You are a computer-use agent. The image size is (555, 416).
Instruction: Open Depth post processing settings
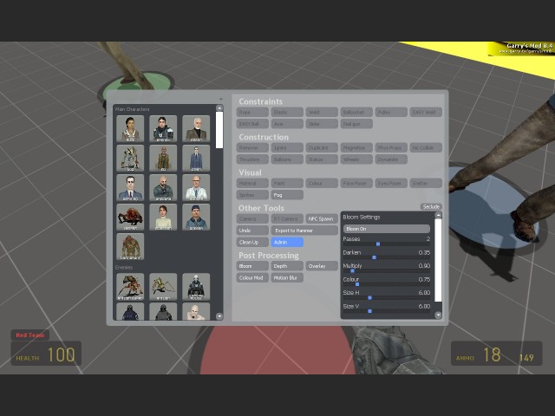pyautogui.click(x=287, y=266)
